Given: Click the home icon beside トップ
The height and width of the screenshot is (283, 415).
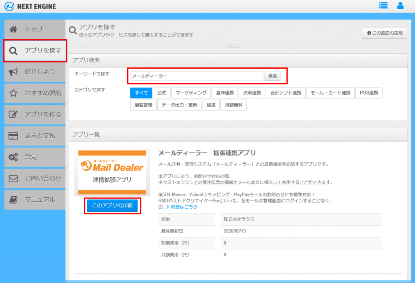Looking at the screenshot, I should (13, 29).
